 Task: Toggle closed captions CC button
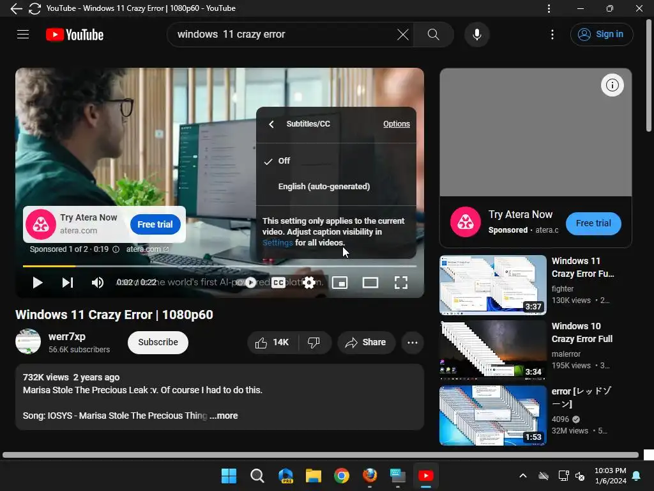278,283
